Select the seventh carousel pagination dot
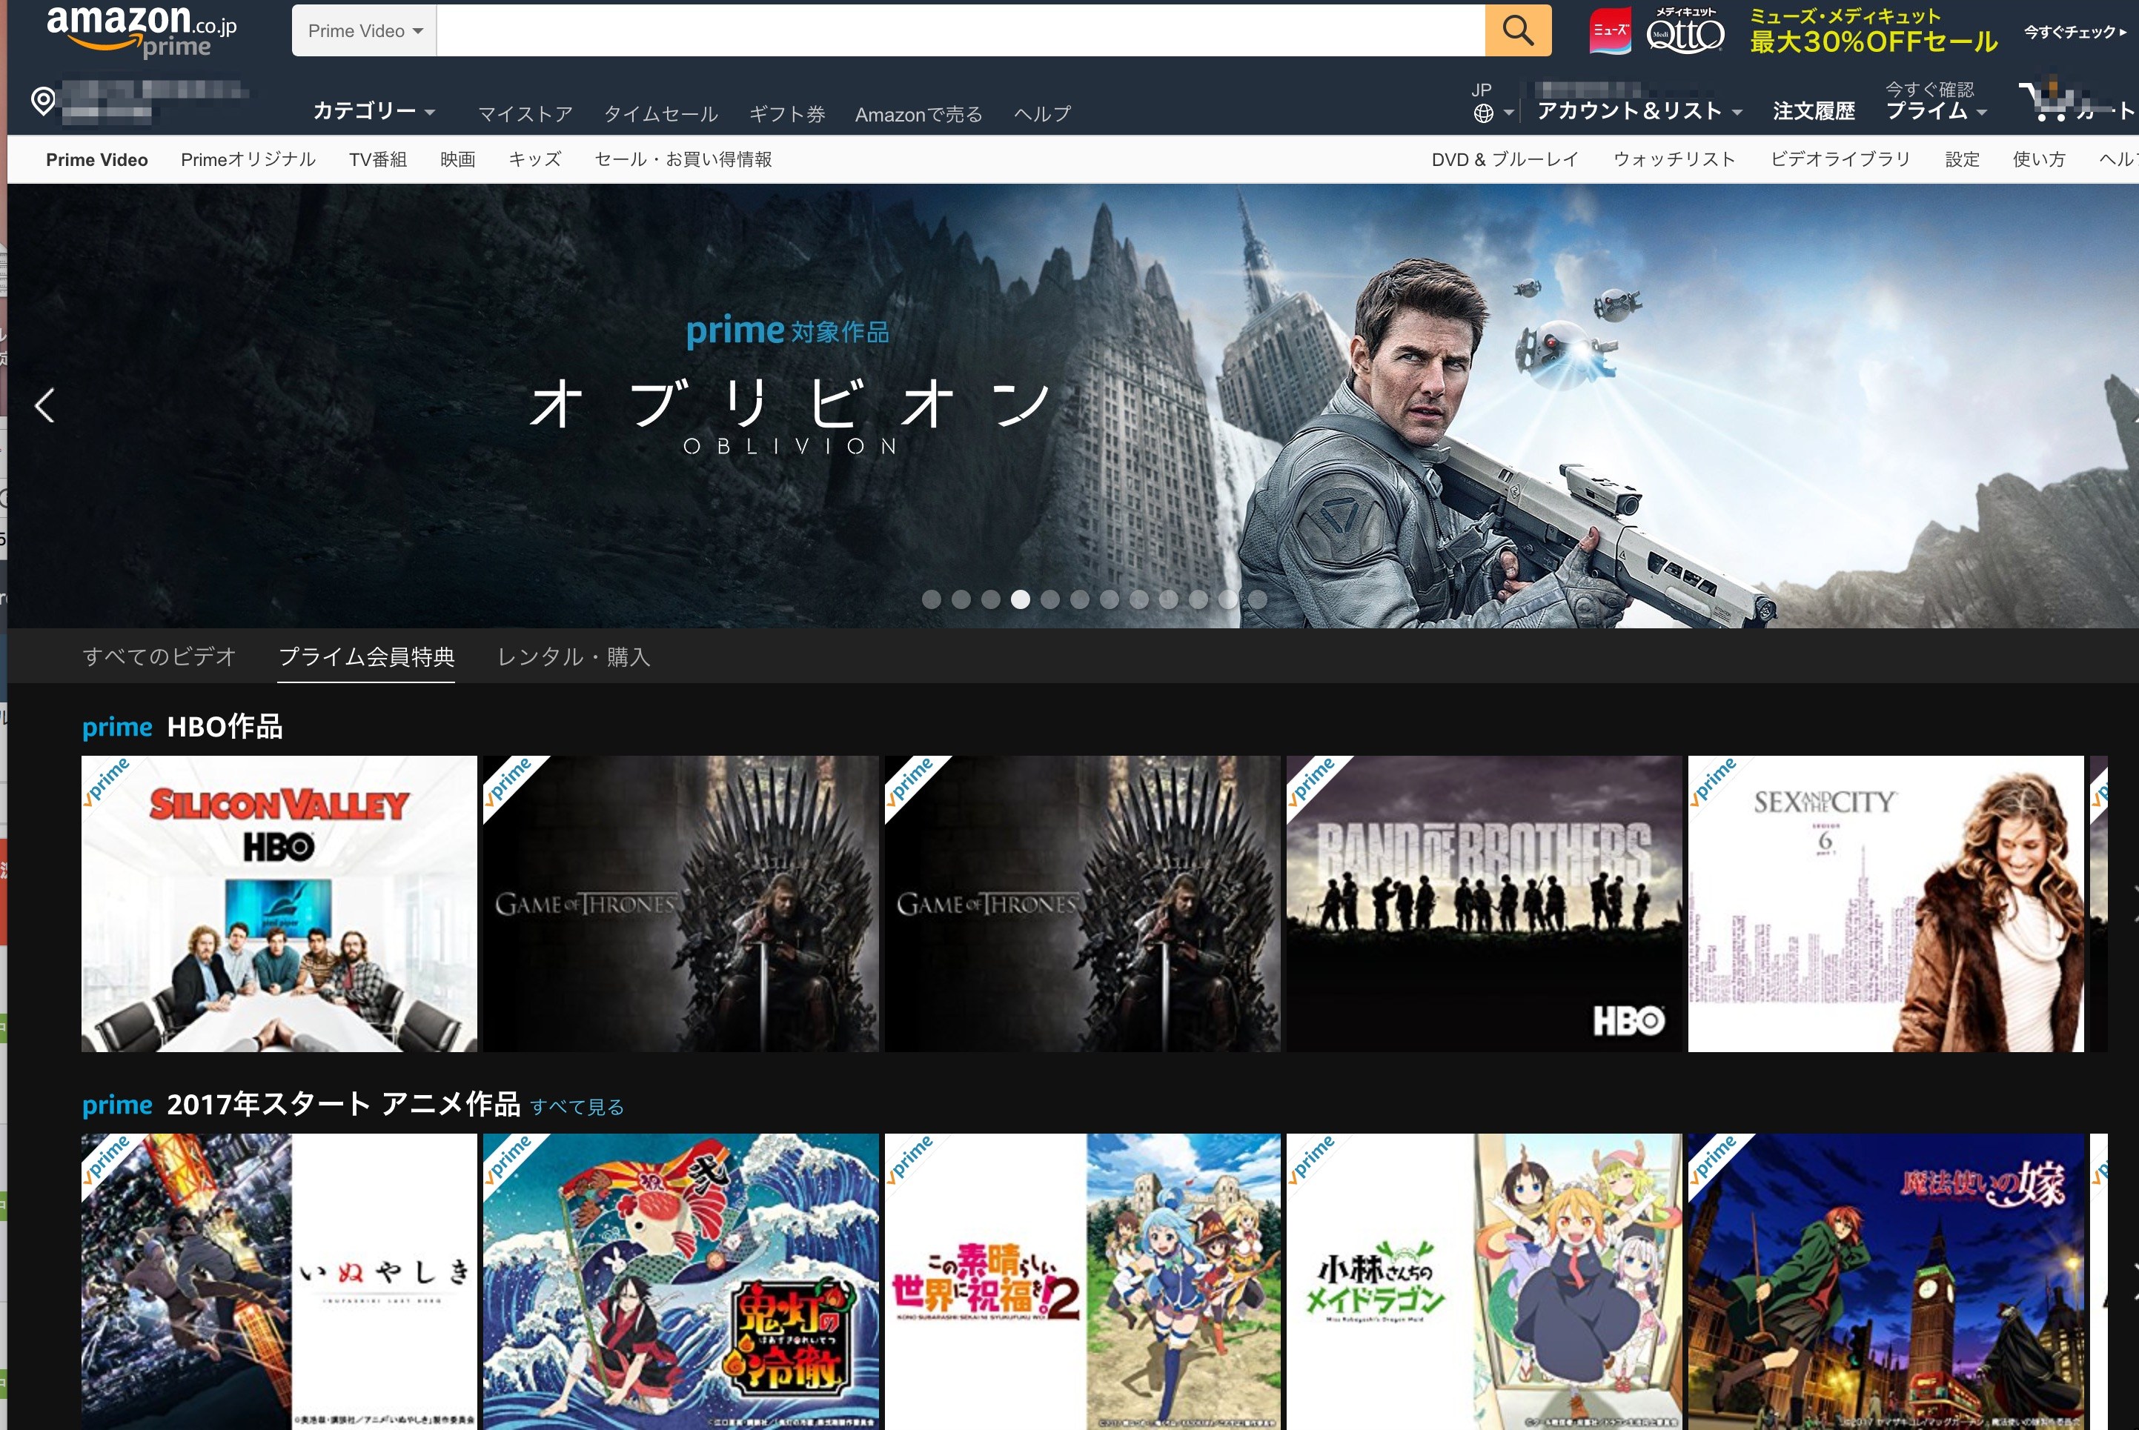 pos(1110,599)
